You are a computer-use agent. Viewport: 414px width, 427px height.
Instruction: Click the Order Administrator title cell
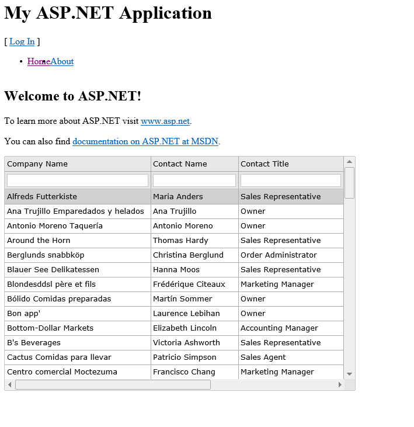[x=291, y=255]
